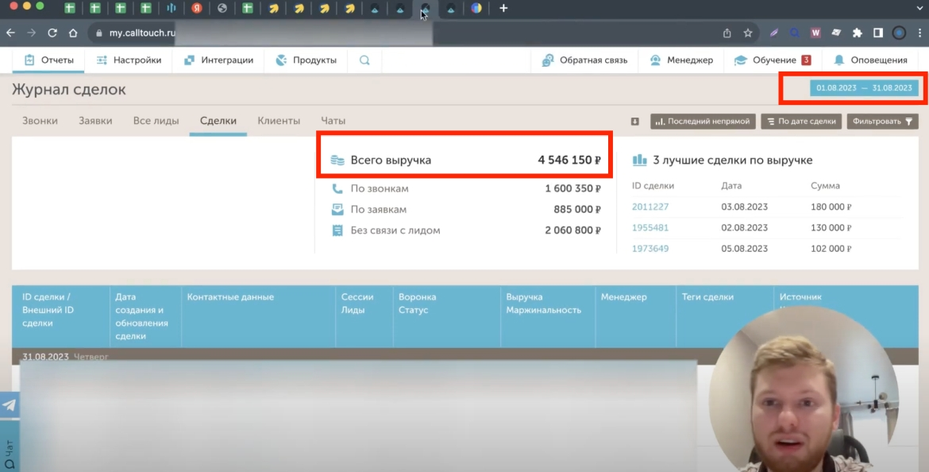Click the red W extension icon
Screen dimensions: 929x472
pyautogui.click(x=815, y=33)
